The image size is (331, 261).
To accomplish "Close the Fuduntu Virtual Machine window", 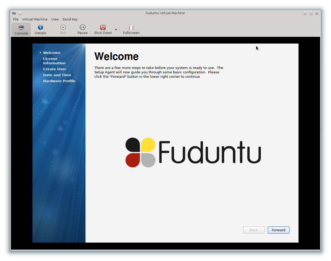I will pos(317,13).
